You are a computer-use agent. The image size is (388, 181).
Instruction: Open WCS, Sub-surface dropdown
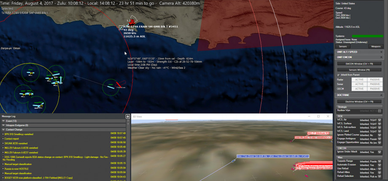[x=379, y=128]
